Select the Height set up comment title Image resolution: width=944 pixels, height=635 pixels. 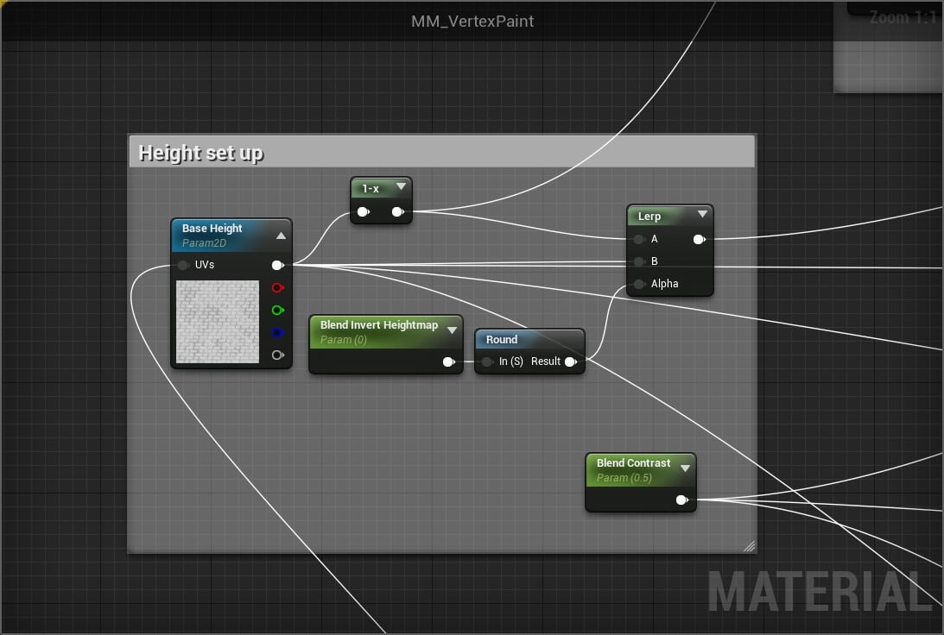[201, 153]
